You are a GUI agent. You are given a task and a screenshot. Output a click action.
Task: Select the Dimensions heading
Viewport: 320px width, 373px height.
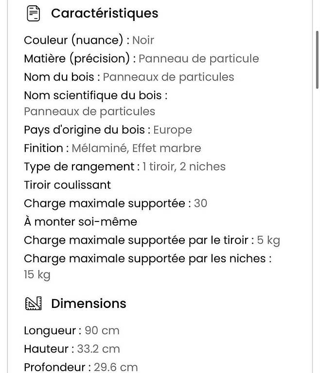pyautogui.click(x=89, y=304)
